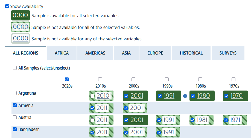Open the Austria 1981 sample link
251x138 pixels.
point(202,120)
